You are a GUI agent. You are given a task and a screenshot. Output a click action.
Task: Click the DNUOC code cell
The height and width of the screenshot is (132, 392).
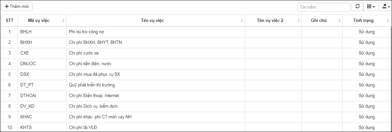42,64
